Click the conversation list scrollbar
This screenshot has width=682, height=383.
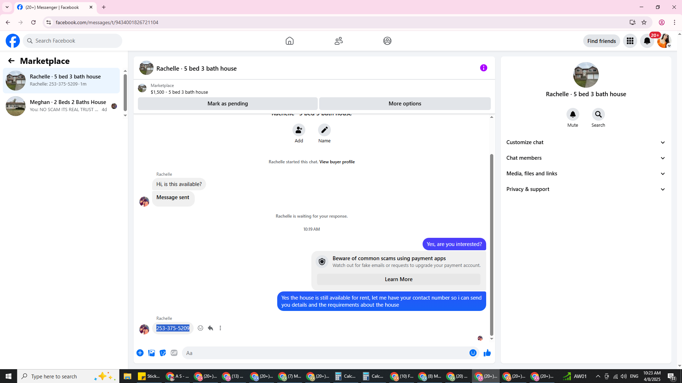click(x=125, y=93)
